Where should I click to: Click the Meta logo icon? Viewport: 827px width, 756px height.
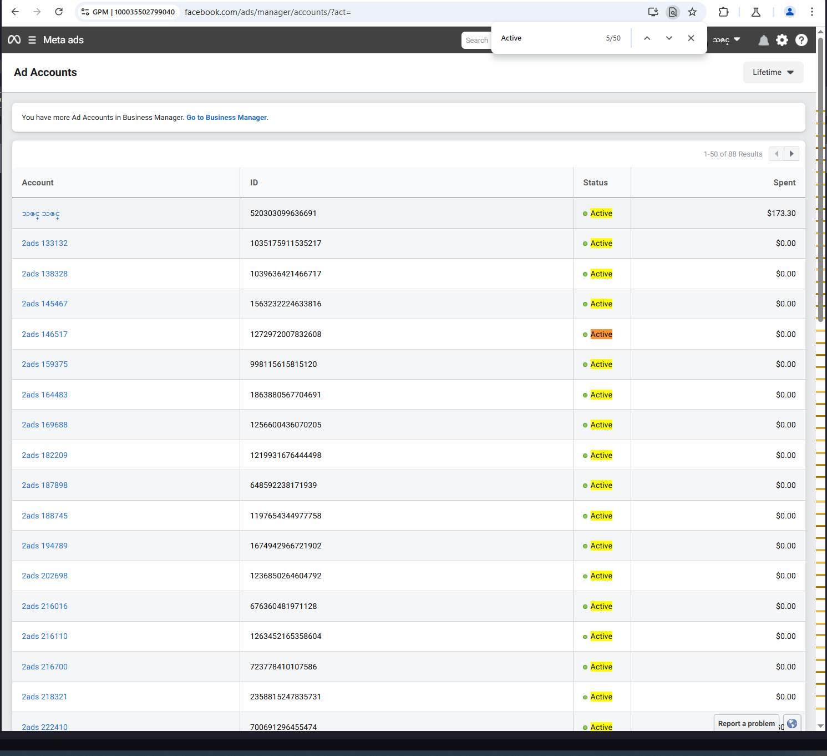click(x=14, y=39)
